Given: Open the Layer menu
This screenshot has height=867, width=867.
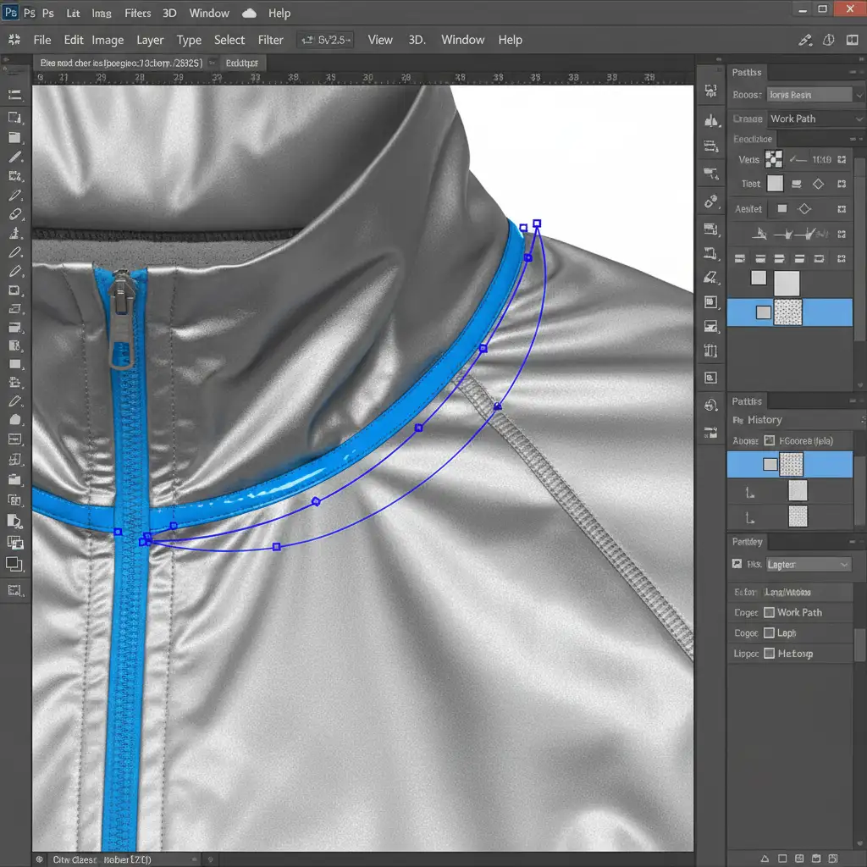Looking at the screenshot, I should click(150, 40).
